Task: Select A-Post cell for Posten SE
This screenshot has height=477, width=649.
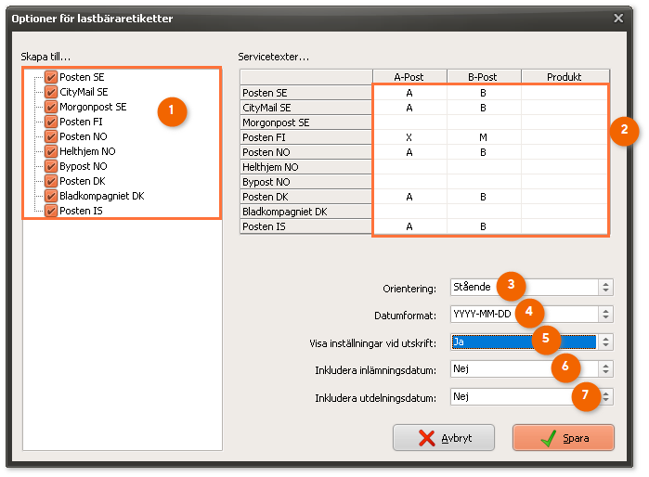Action: tap(409, 93)
